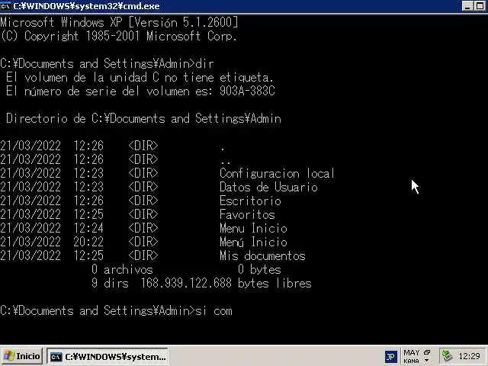Click the 'Mis documentos' directory name

tap(262, 255)
